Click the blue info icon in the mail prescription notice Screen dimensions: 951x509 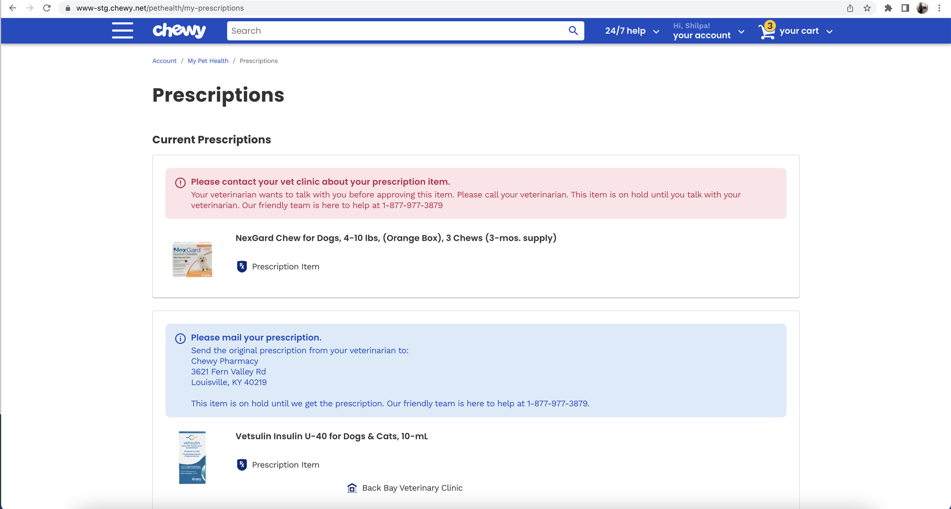coord(180,338)
